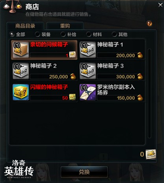Click the gold pouch next to 200,000
This screenshot has width=164, height=183.
pos(140,55)
